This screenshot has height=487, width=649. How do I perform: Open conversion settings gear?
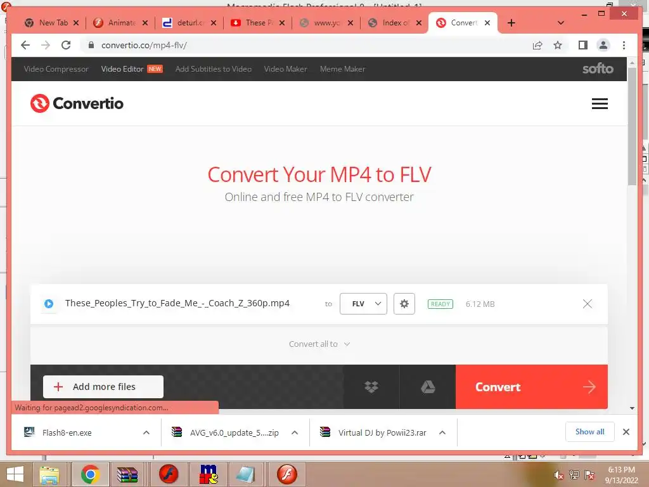click(x=404, y=304)
